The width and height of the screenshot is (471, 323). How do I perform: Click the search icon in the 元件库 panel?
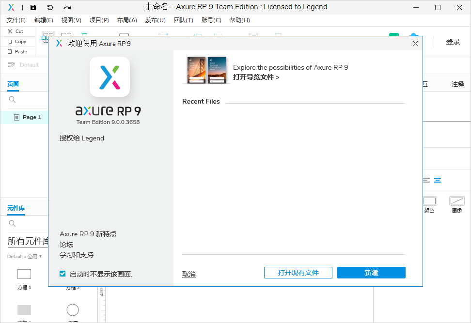pos(11,223)
